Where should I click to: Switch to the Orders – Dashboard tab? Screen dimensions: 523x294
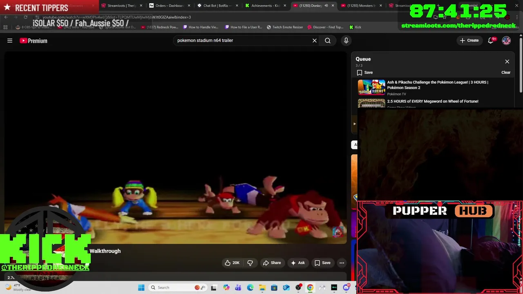[169, 6]
